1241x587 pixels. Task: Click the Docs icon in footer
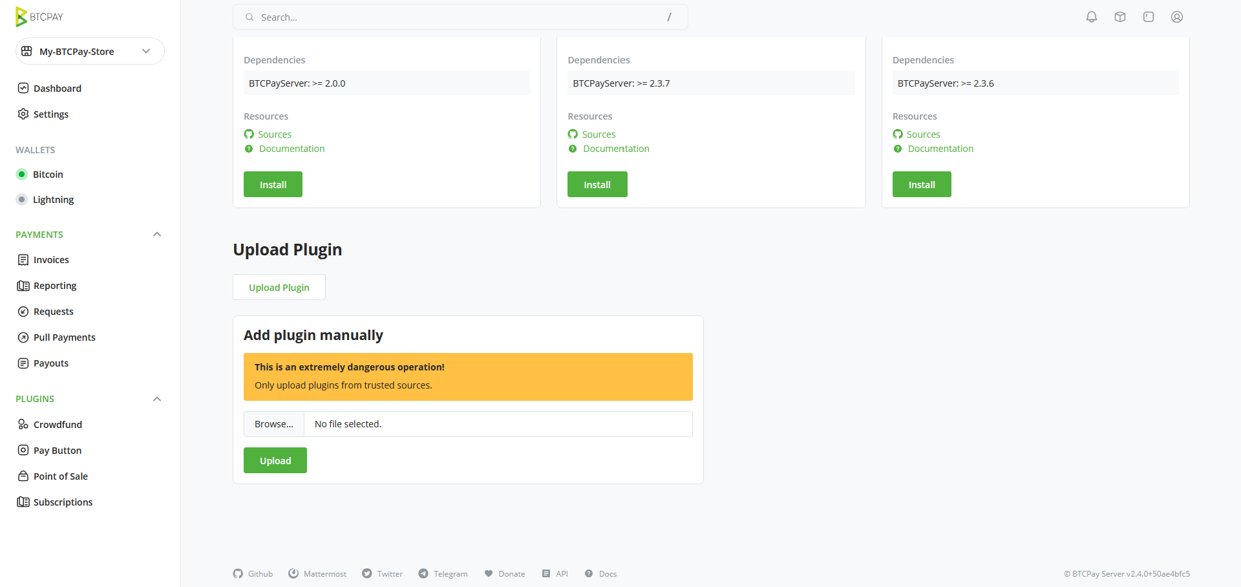pyautogui.click(x=589, y=573)
